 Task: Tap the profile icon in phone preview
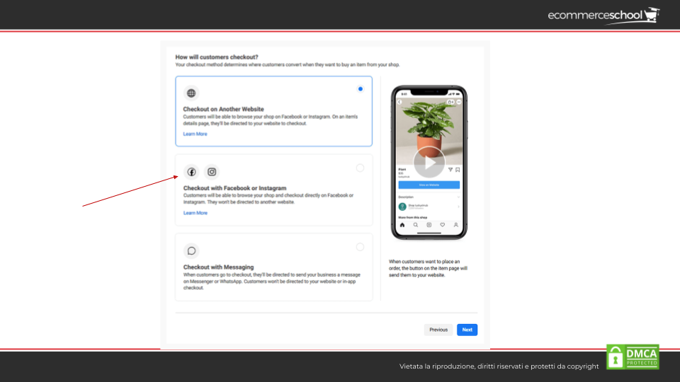(456, 225)
